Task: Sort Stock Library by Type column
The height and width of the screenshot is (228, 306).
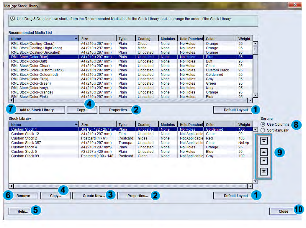Action: (126, 124)
